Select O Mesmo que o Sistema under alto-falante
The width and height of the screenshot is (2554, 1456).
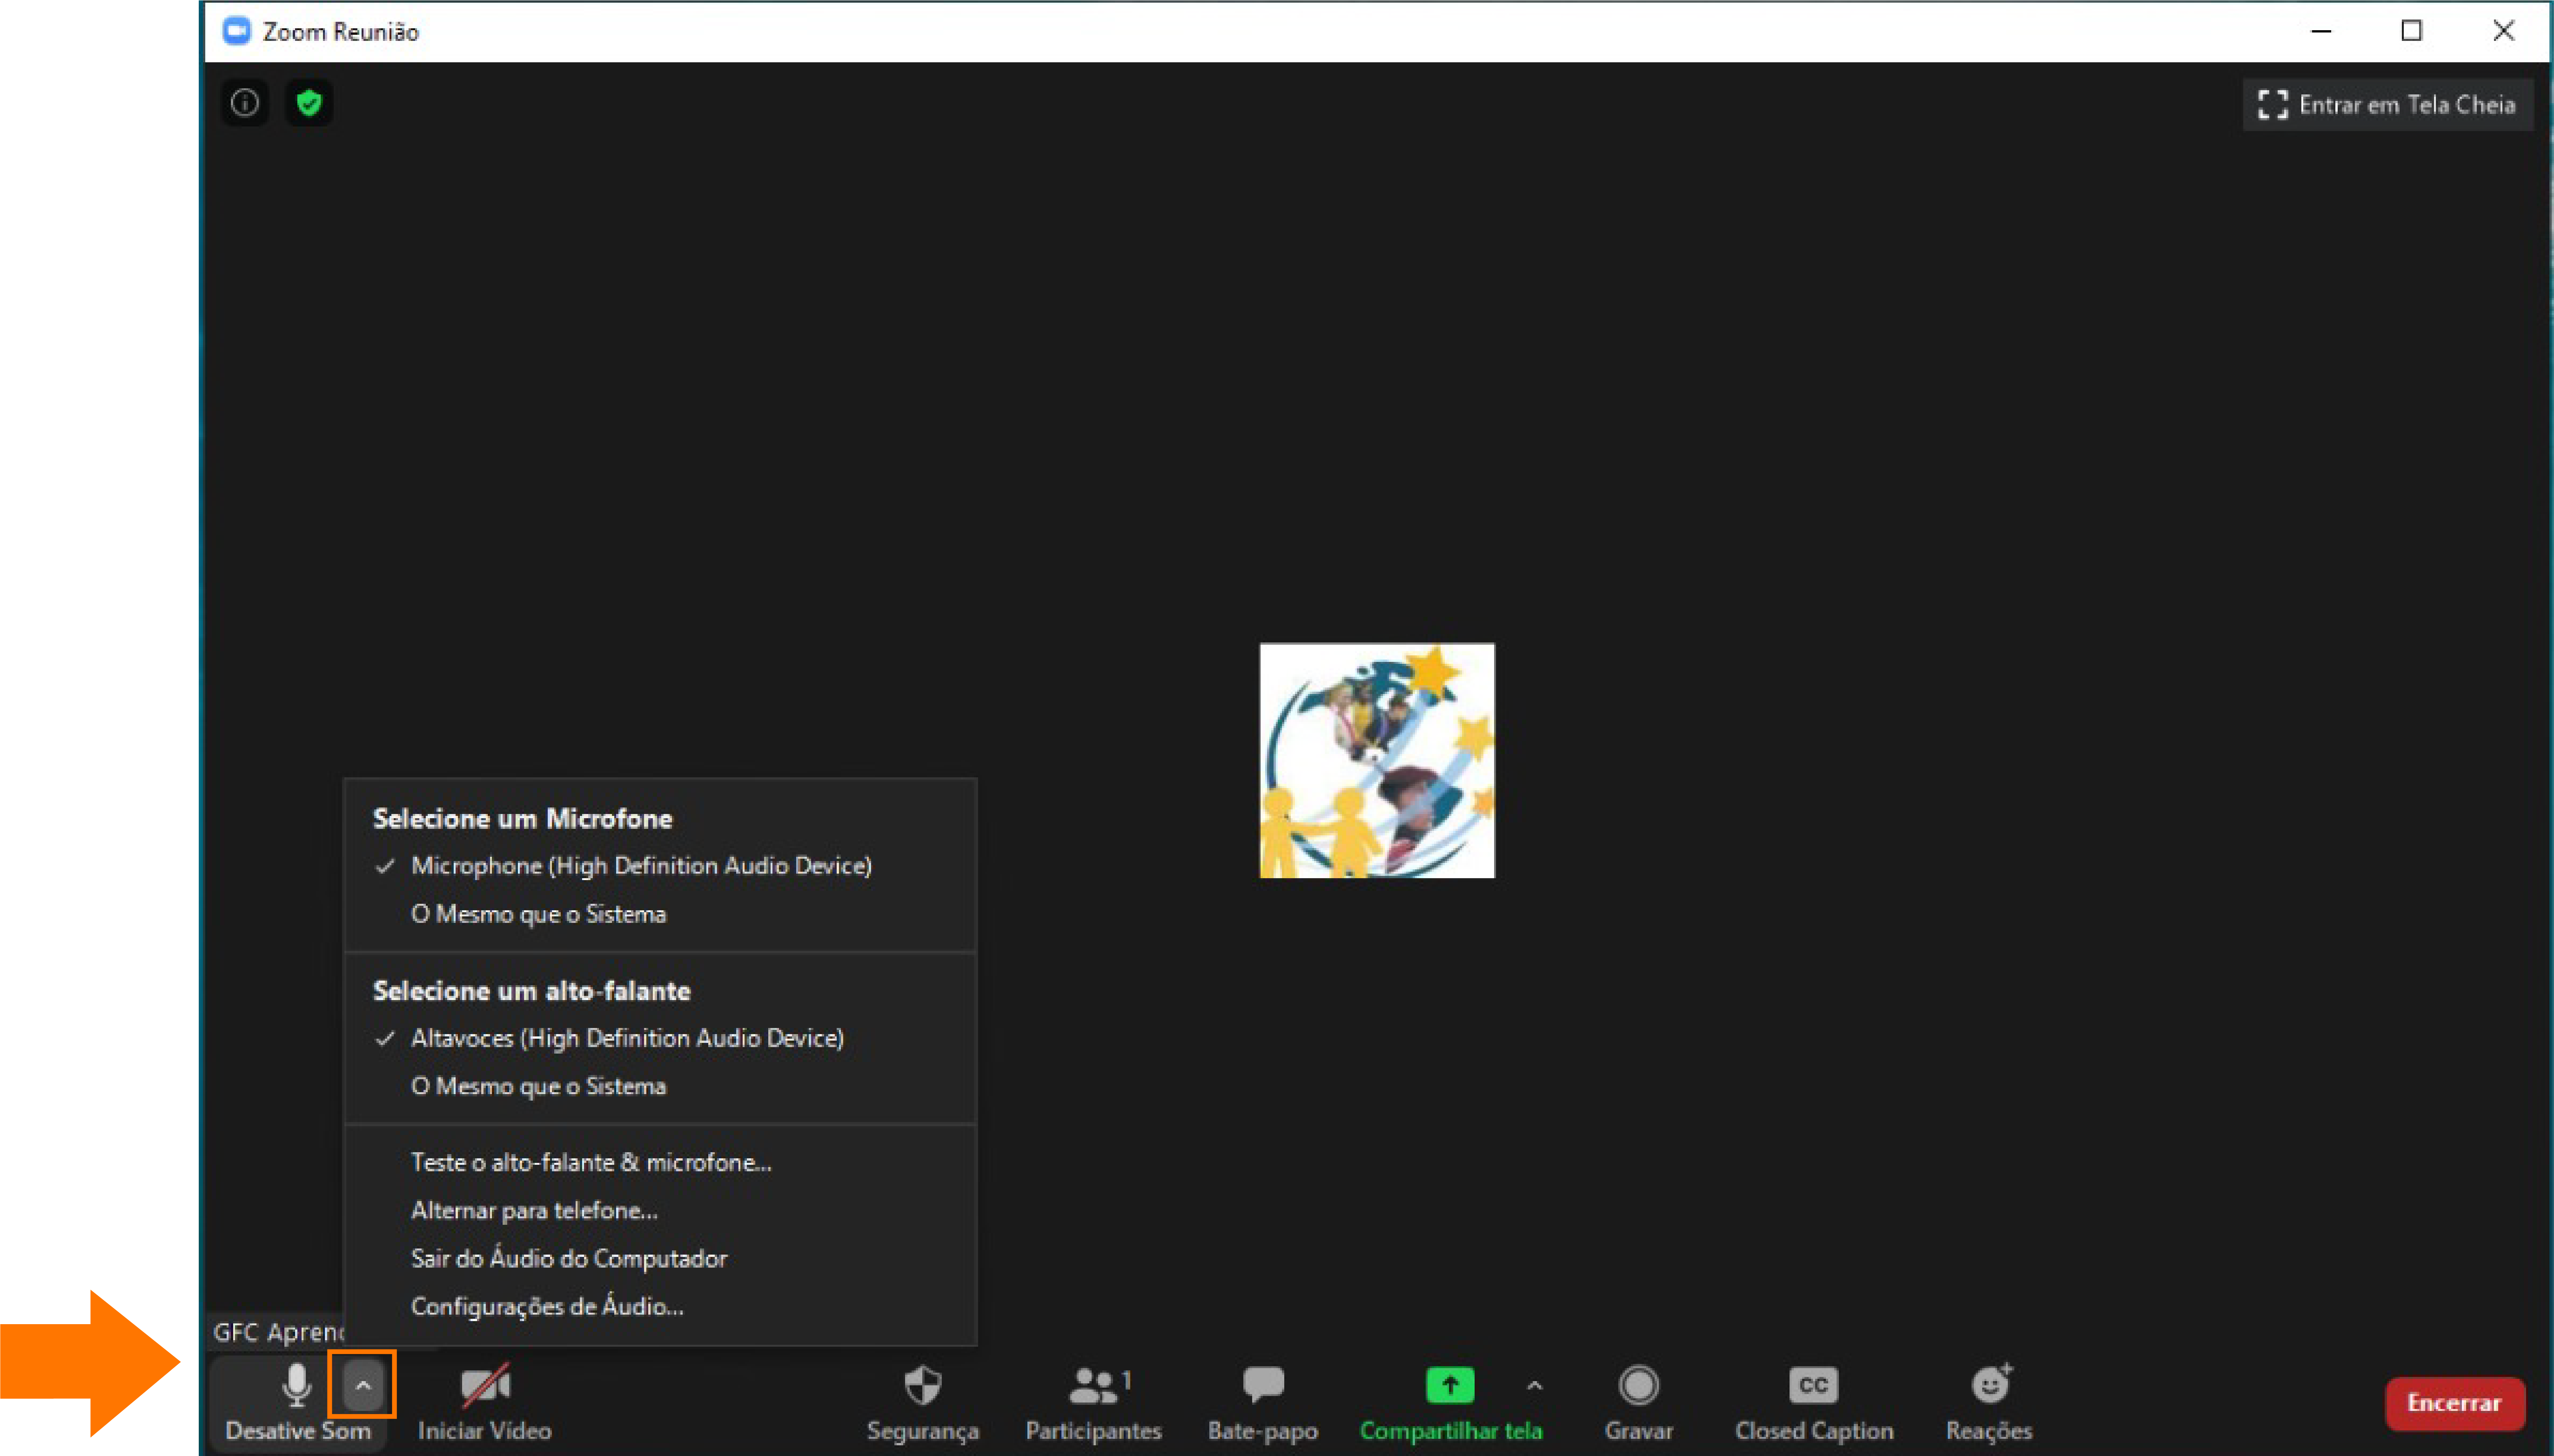click(660, 1086)
